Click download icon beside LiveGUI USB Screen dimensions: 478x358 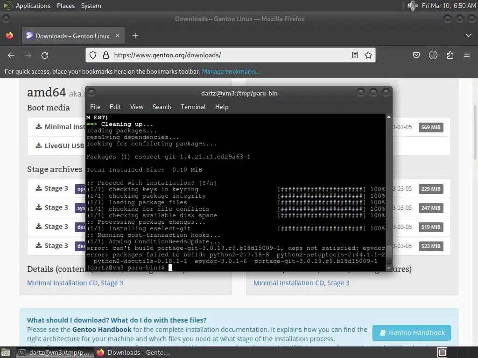[x=39, y=145]
